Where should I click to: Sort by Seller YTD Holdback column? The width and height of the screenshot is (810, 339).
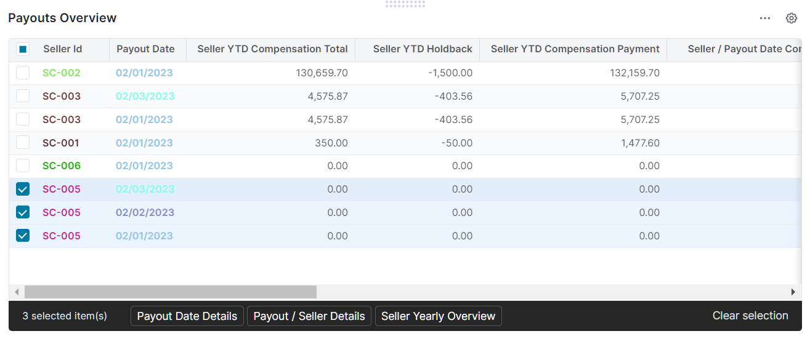click(x=423, y=49)
